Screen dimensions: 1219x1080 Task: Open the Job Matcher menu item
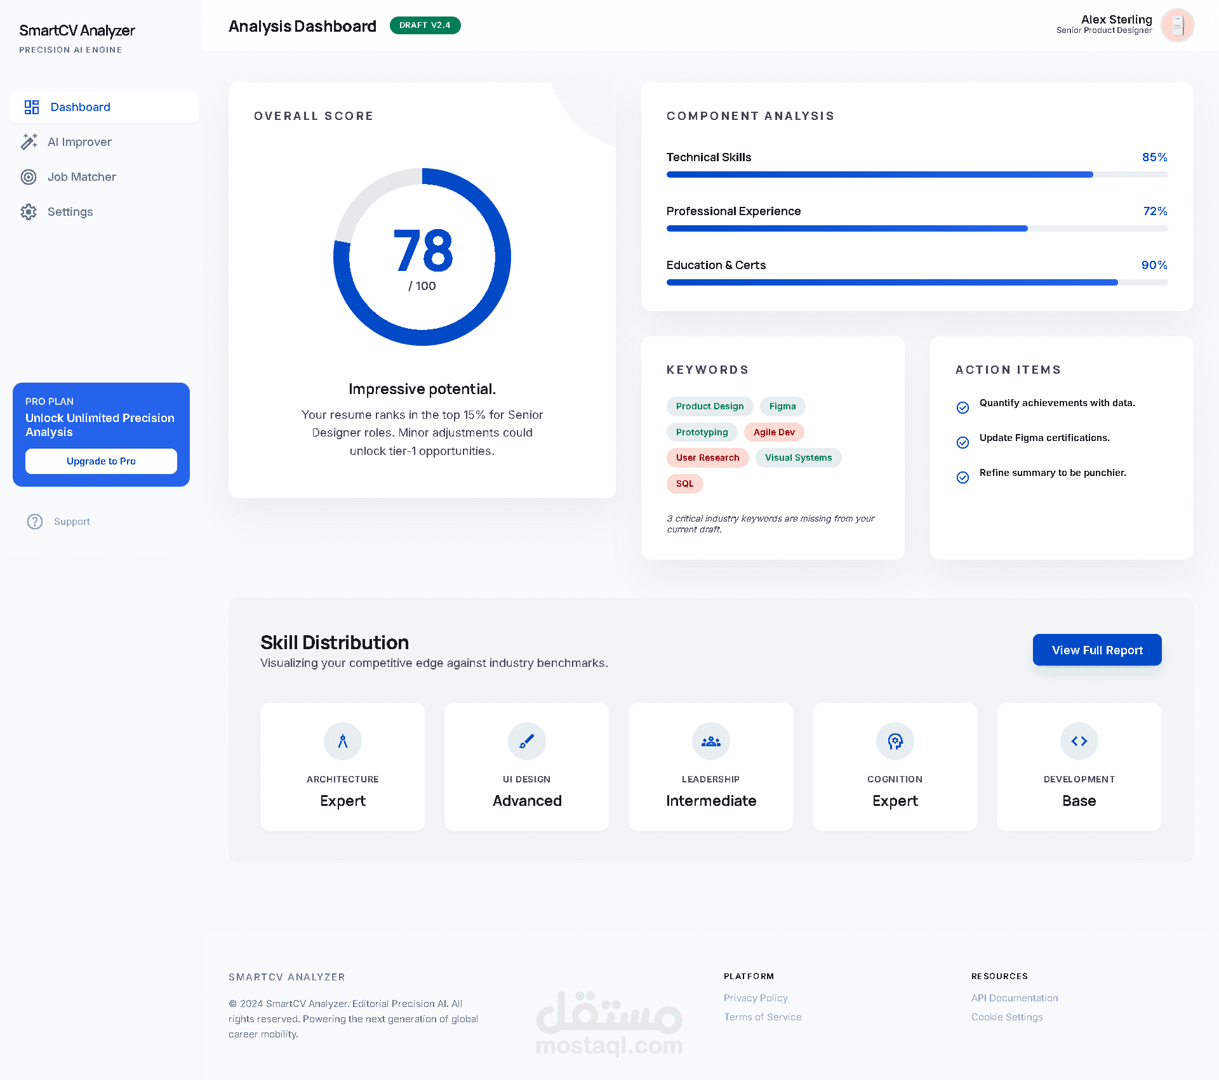(81, 177)
